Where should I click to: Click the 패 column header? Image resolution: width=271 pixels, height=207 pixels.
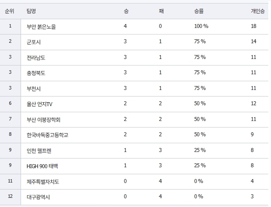click(x=161, y=11)
